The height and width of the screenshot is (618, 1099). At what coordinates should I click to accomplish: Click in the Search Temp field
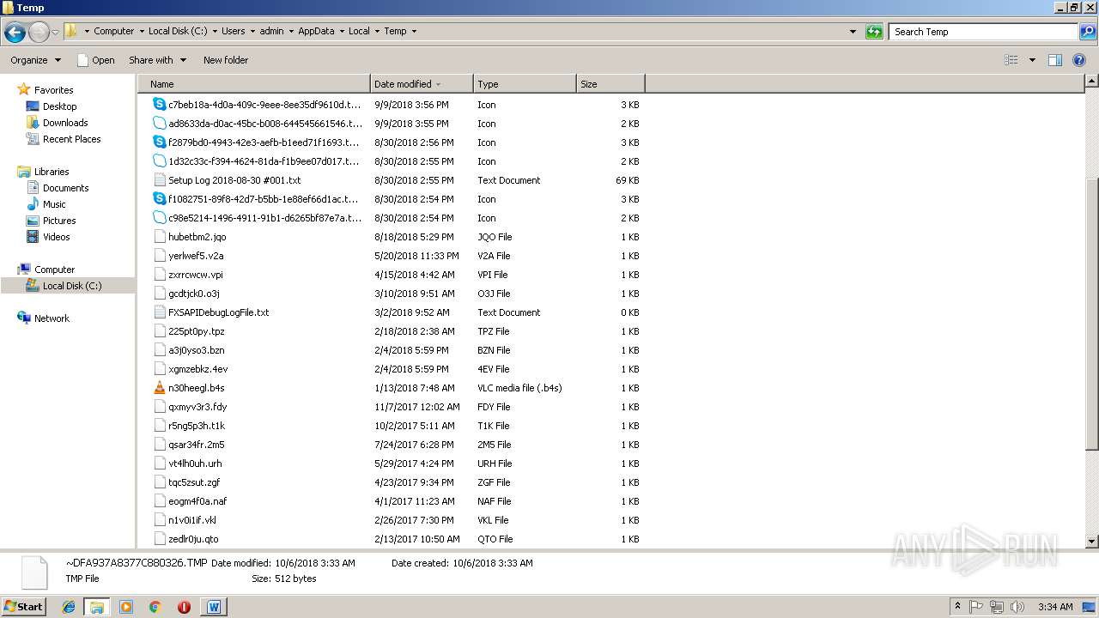(x=983, y=32)
